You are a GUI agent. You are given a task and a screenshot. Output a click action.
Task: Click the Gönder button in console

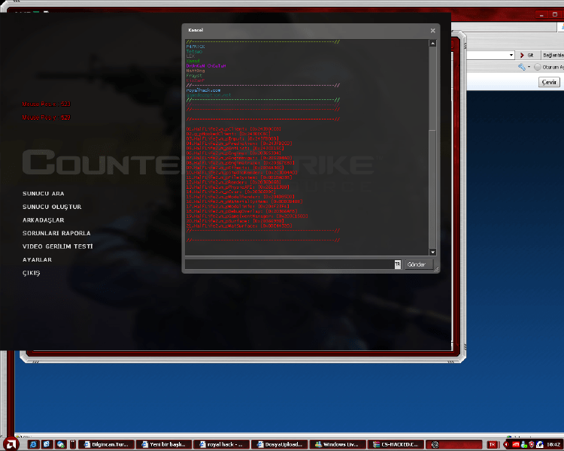(419, 265)
